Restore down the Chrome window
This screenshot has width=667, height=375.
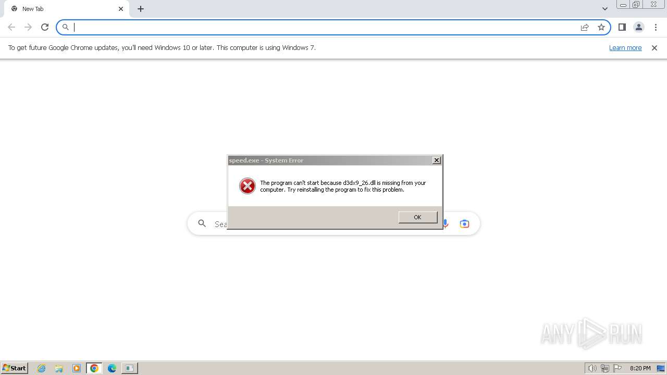coord(636,5)
